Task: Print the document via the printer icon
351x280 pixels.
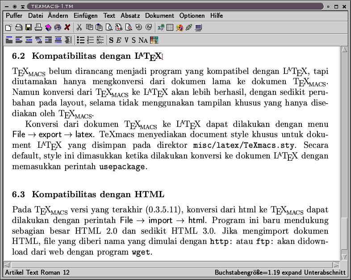Action: point(38,28)
